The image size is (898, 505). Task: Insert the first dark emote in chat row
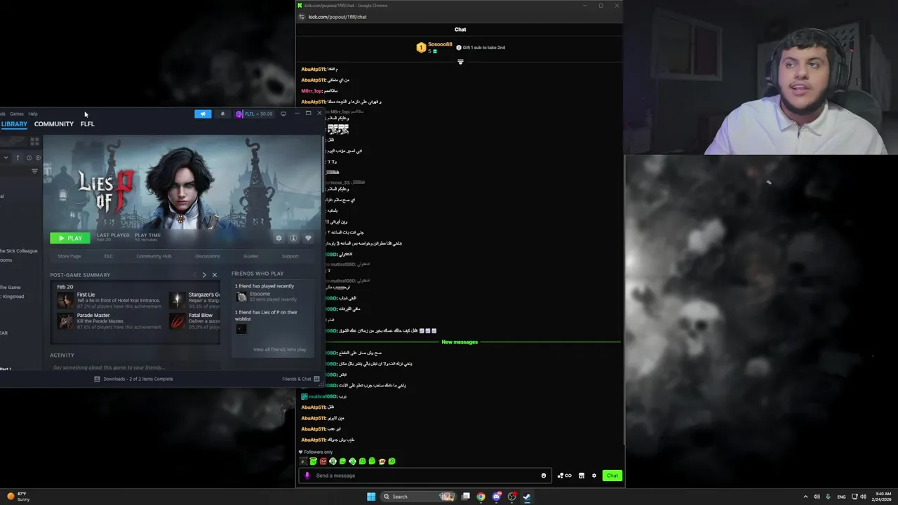click(304, 462)
